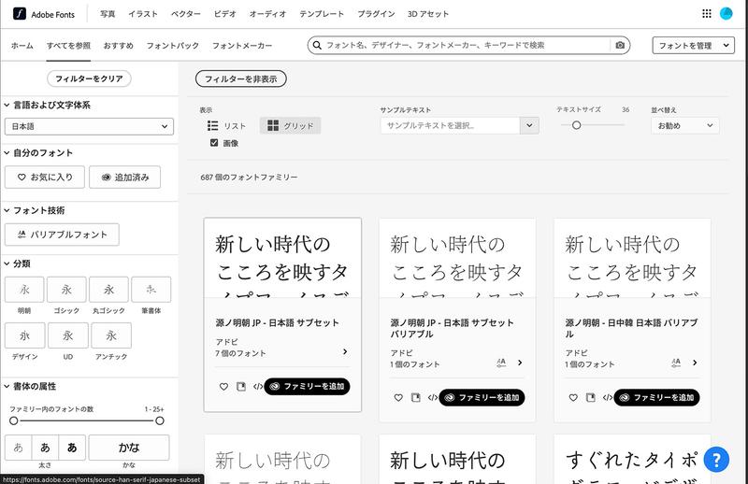Click camera visual search icon in search bar
Screen dimensions: 748x484
pos(619,45)
